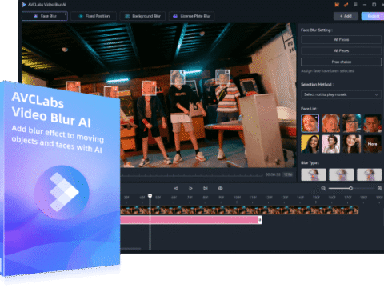Open the orange shopping cart icon
The width and height of the screenshot is (384, 288).
(337, 5)
